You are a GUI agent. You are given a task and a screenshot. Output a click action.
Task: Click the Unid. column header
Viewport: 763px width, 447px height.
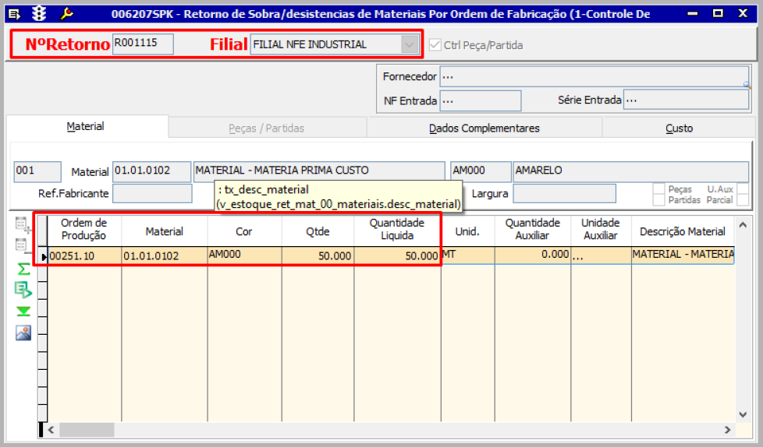(x=467, y=232)
